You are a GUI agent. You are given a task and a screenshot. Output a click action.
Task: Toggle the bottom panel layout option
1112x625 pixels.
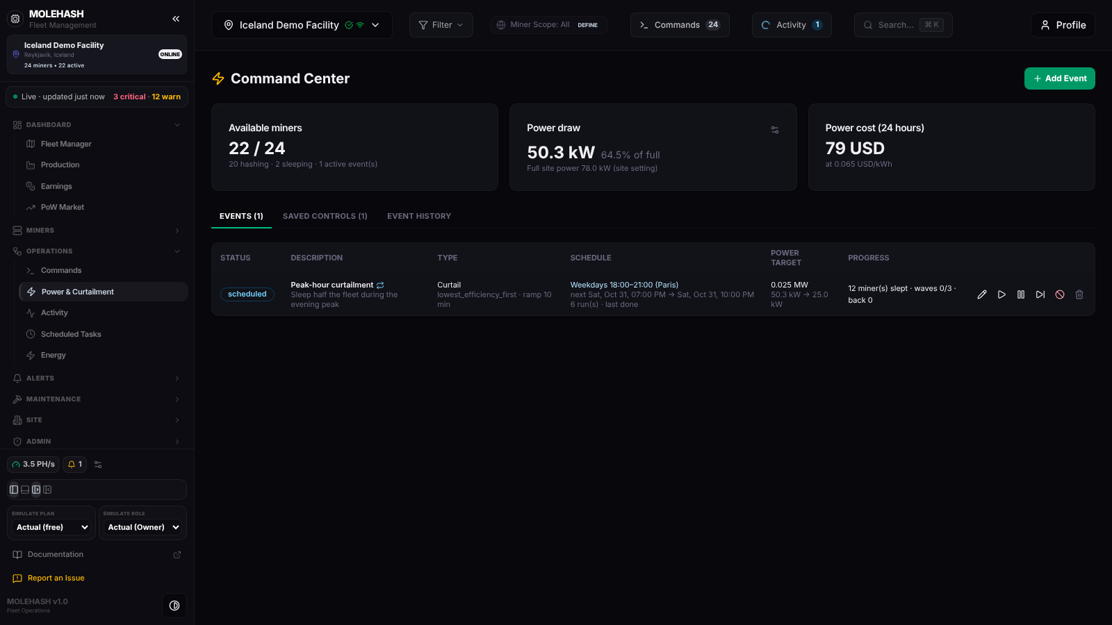[x=25, y=490]
